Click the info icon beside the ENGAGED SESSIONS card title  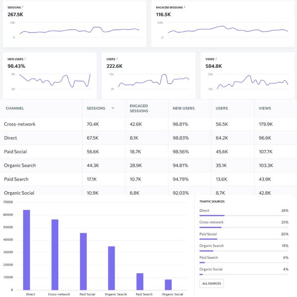(x=185, y=7)
